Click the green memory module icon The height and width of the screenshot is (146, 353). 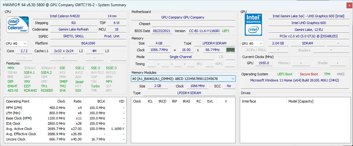[x=230, y=50]
